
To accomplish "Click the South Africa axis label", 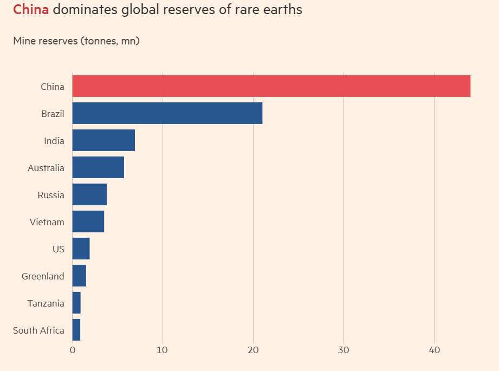I will 38,330.
